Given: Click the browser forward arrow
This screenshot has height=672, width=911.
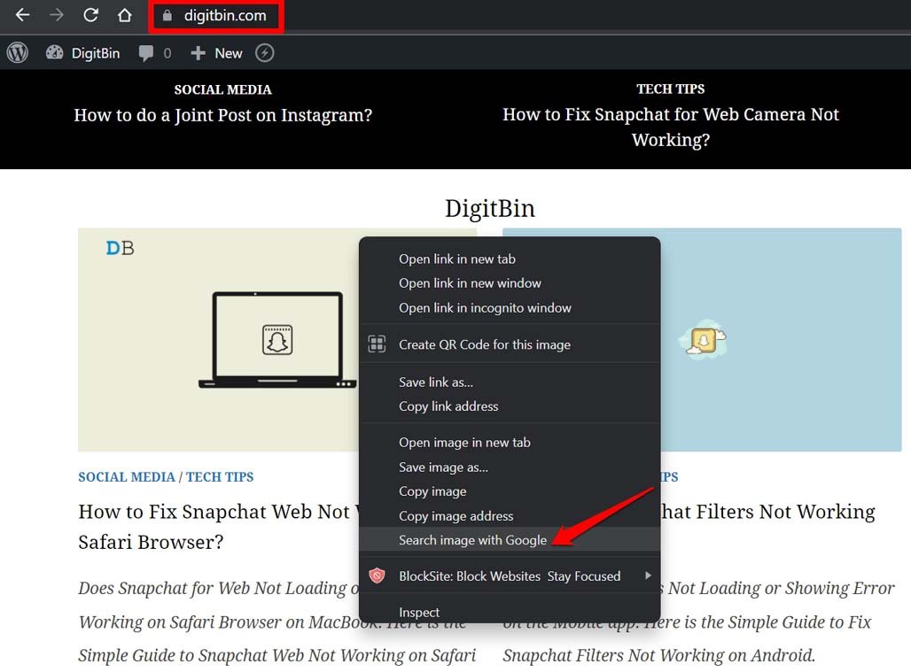Looking at the screenshot, I should (57, 15).
